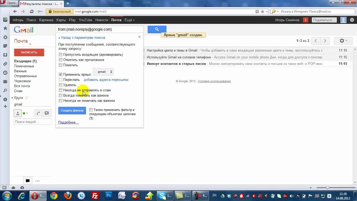Image resolution: width=357 pixels, height=201 pixels.
Task: Open Google Chrome from the taskbar
Action: 54,196
